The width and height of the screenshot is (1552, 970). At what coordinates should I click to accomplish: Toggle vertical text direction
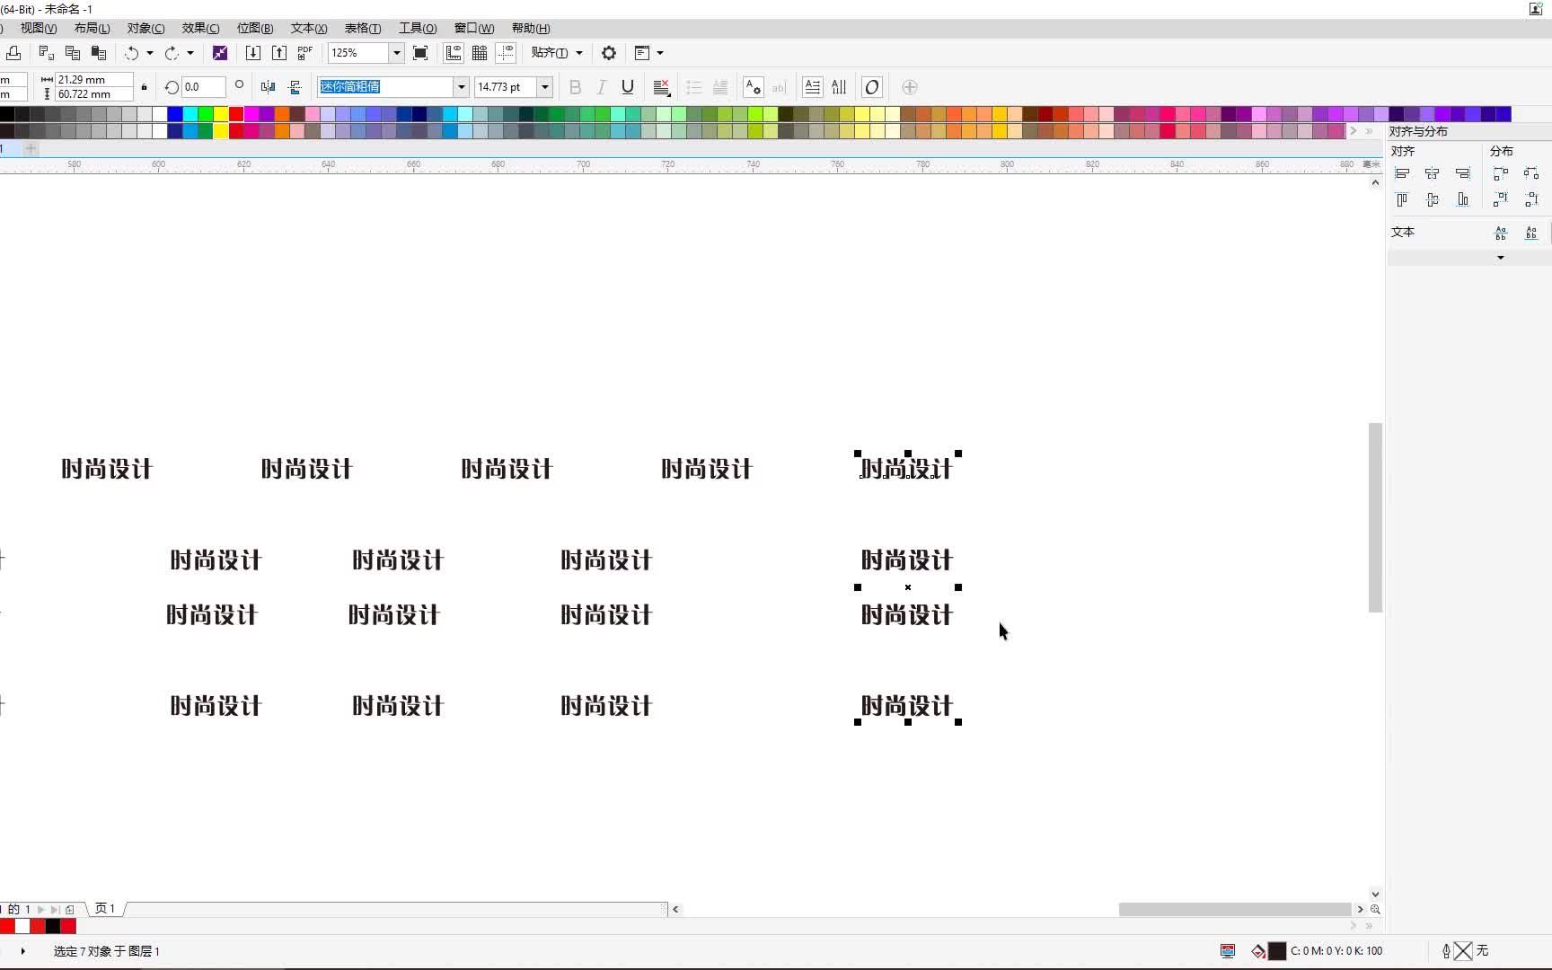[x=839, y=87]
